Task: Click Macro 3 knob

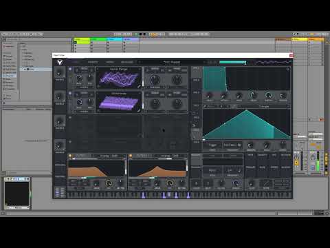Action: pos(59,121)
